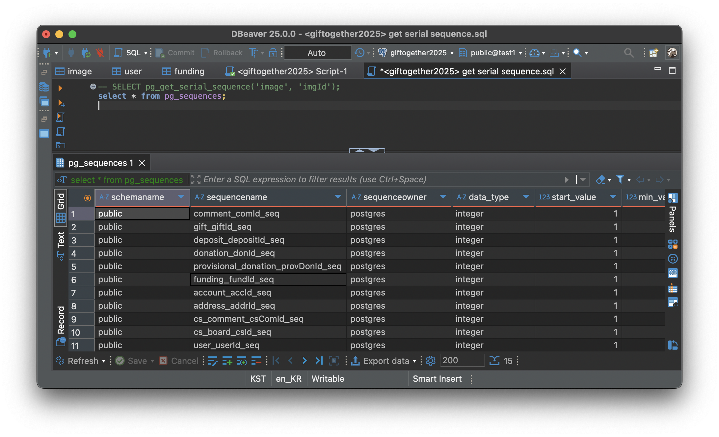Click the projects side panel icon
Viewport: 719px width, 437px height.
click(44, 101)
